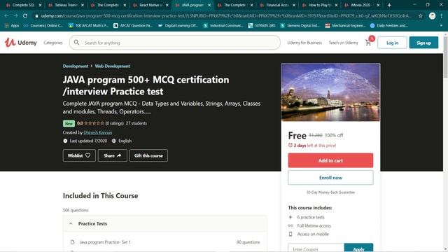Switch to React Native tab
The height and width of the screenshot is (252, 448).
[x=150, y=5]
